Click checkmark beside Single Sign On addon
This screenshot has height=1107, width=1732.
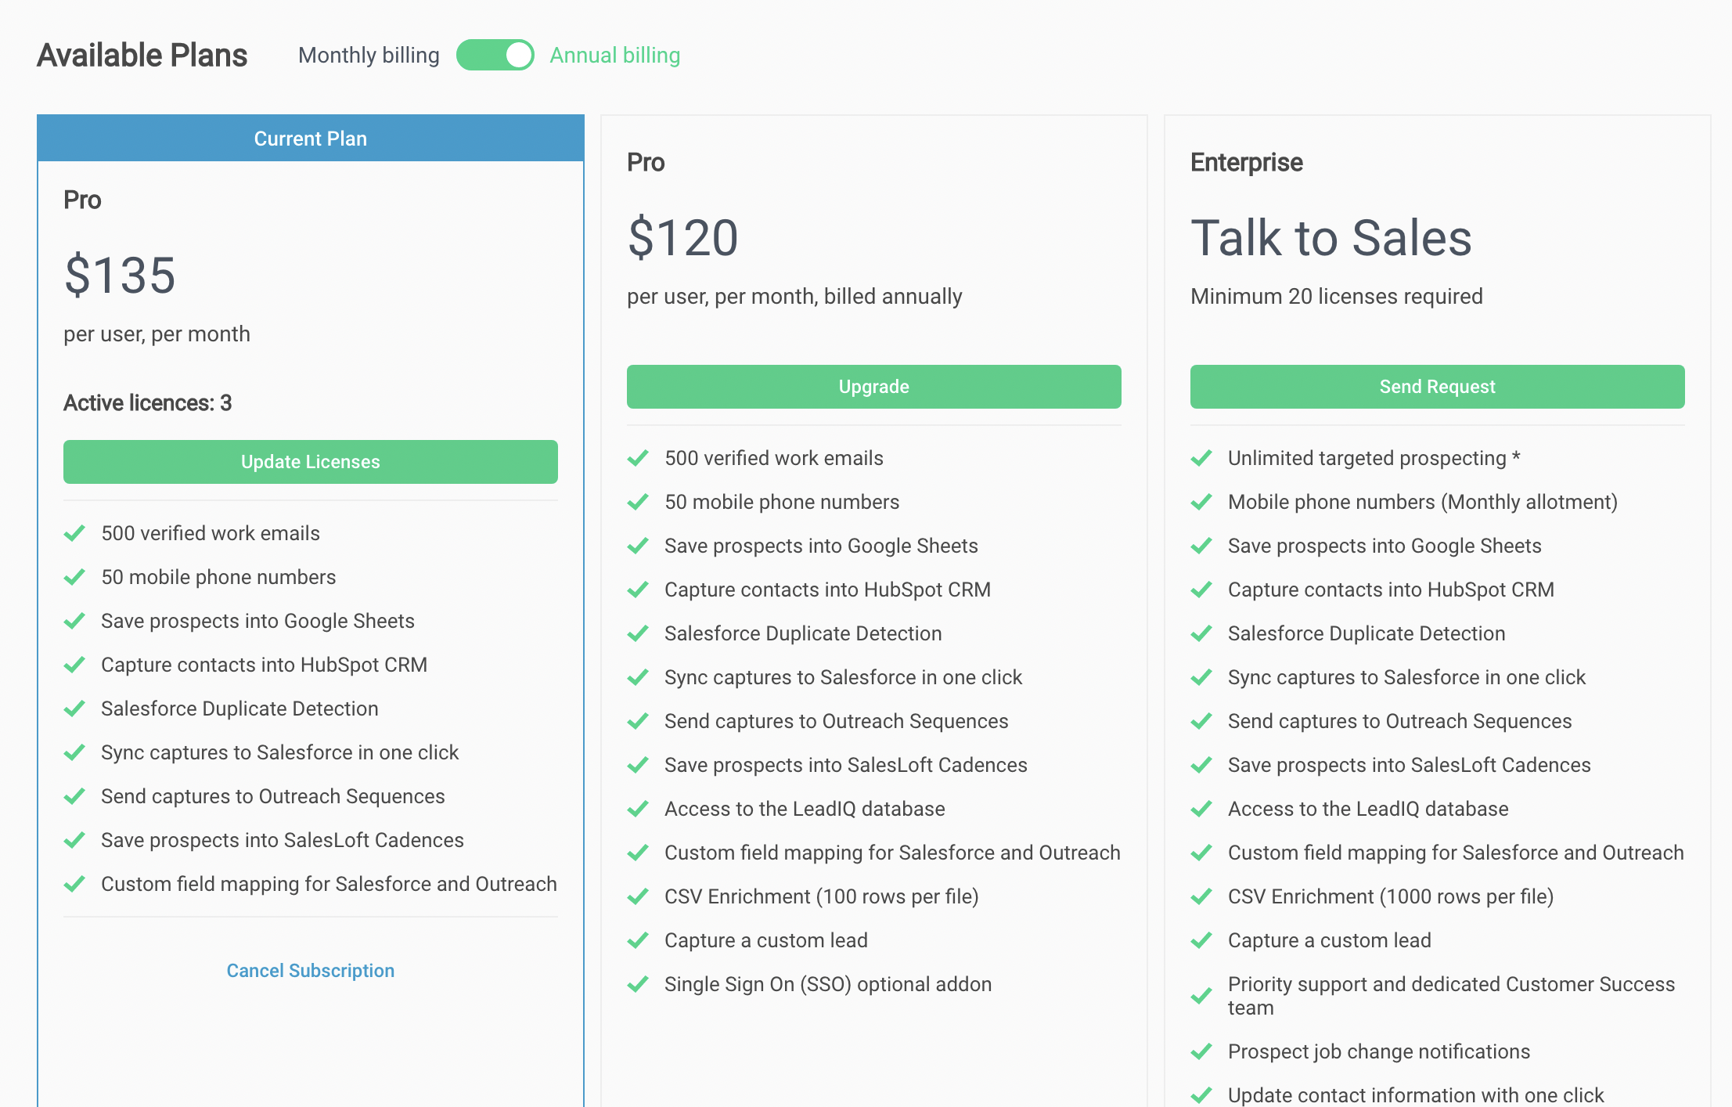[638, 984]
